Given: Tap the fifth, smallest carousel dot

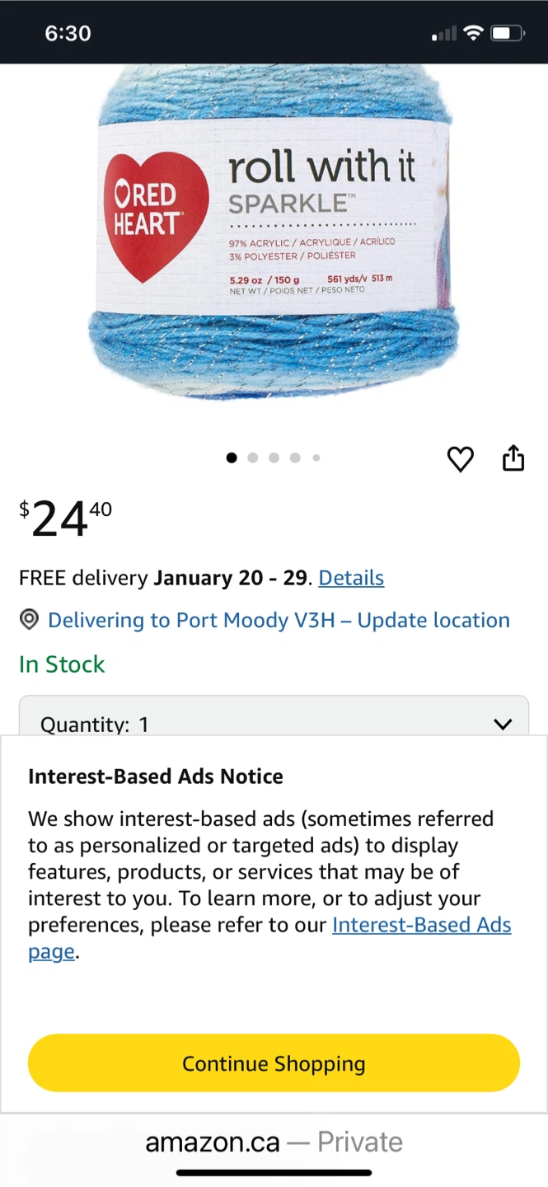Looking at the screenshot, I should [316, 458].
